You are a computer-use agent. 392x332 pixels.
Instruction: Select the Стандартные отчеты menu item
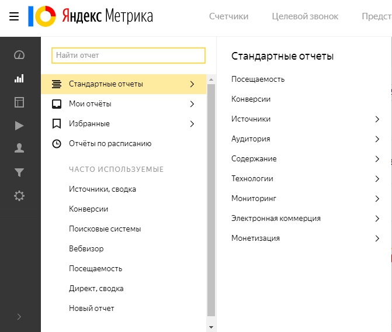(x=106, y=84)
